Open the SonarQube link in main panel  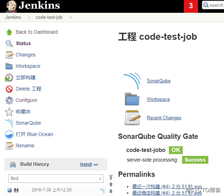(x=159, y=81)
